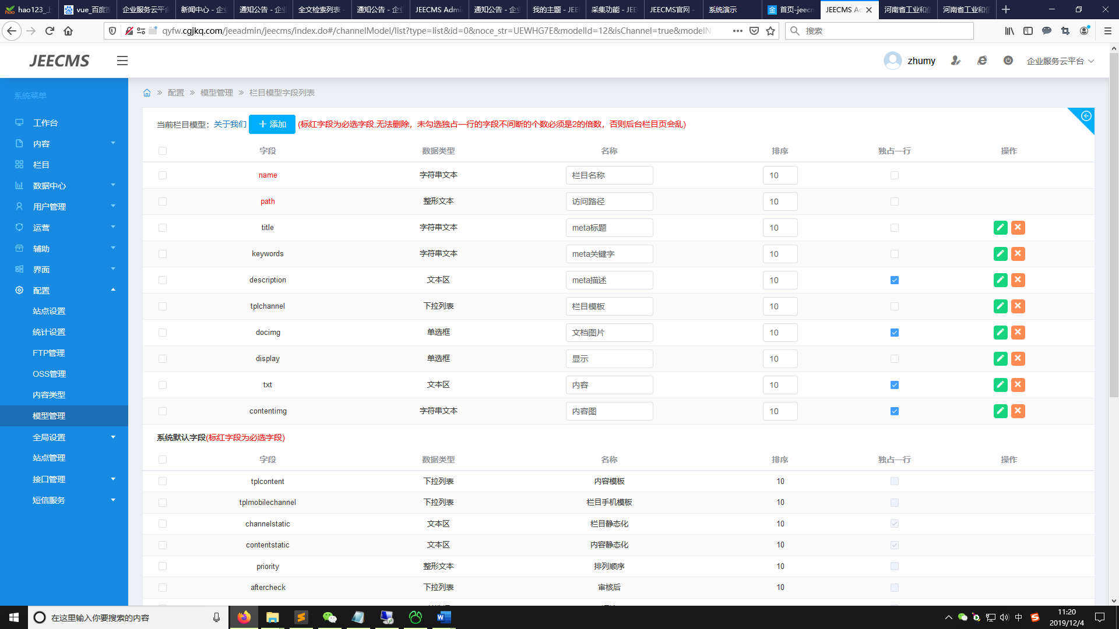
Task: Click the blue 添加 button
Action: point(272,124)
